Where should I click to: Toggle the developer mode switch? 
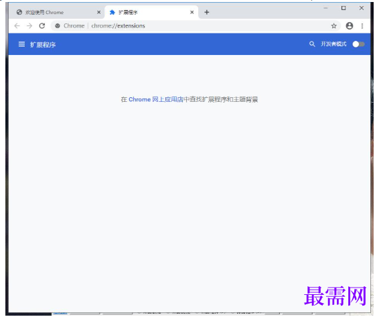(x=358, y=44)
